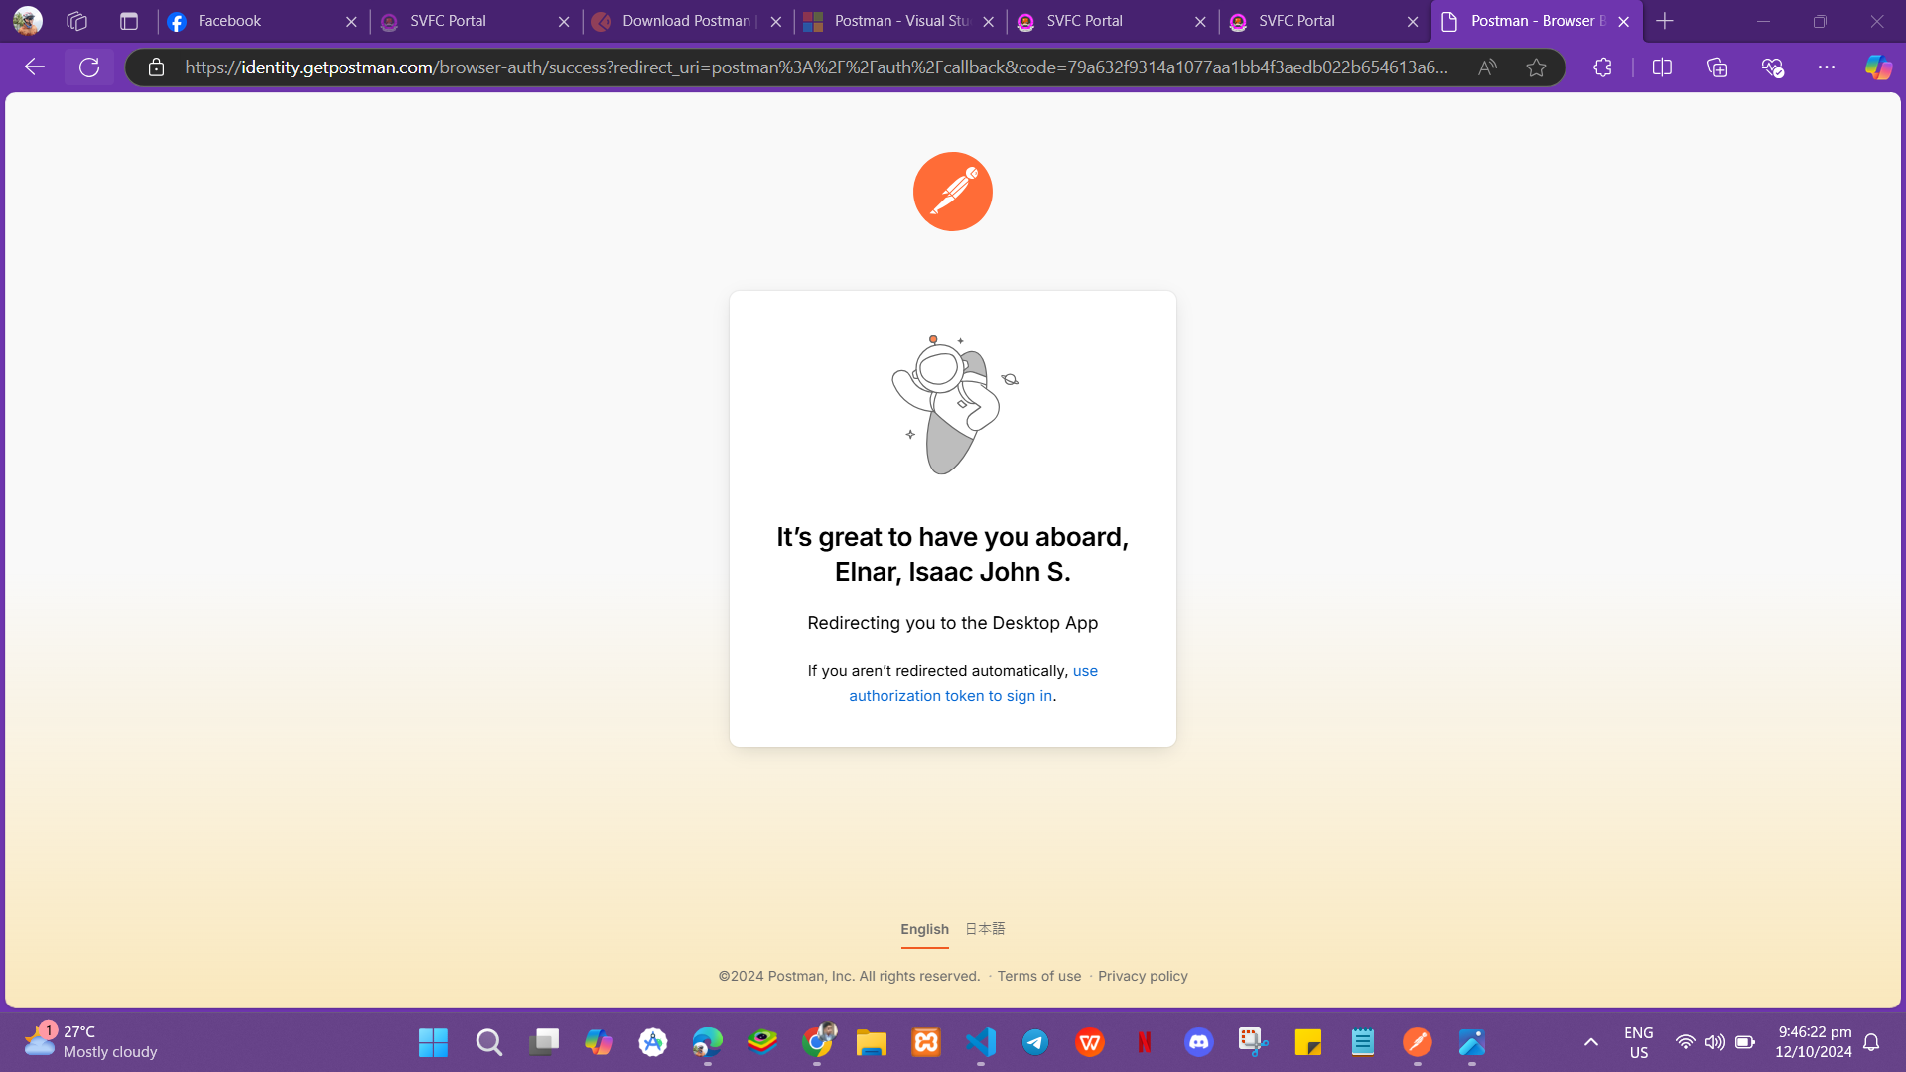Click the Read aloud icon in address bar
The image size is (1906, 1072).
[1486, 67]
